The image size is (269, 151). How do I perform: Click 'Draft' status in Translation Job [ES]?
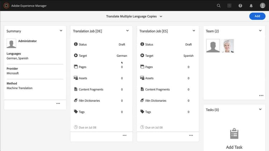coord(188,44)
